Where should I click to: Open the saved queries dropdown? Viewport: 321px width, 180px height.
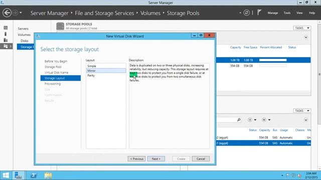[x=266, y=120]
